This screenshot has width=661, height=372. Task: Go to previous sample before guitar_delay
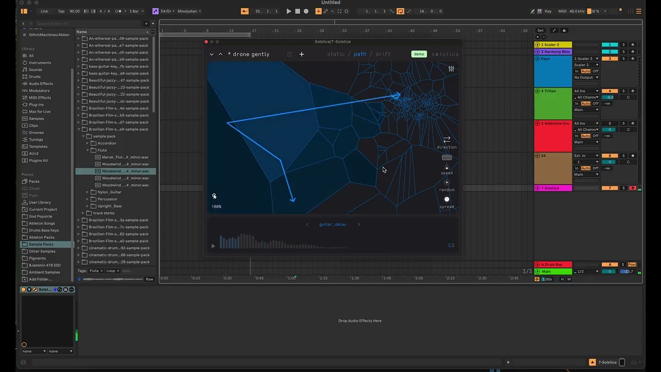[307, 225]
